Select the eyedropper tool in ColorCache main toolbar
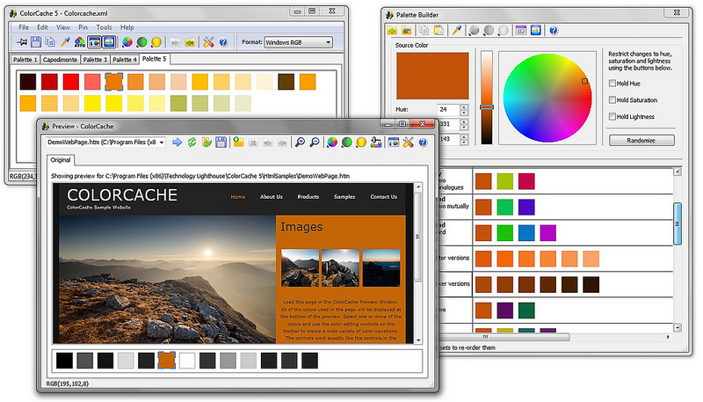Image resolution: width=703 pixels, height=402 pixels. tap(65, 42)
